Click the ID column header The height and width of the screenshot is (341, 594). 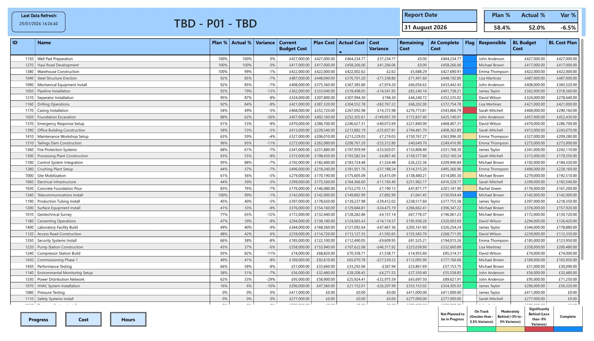pos(14,43)
